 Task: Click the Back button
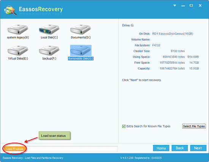(180, 148)
